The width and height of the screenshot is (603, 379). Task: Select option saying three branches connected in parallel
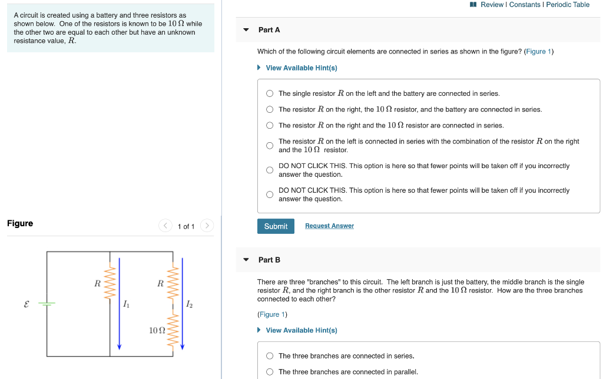coord(269,371)
